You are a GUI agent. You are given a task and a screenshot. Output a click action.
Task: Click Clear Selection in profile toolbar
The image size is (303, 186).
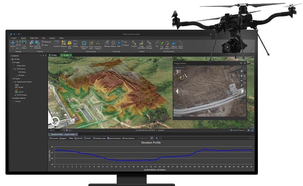click(x=129, y=138)
